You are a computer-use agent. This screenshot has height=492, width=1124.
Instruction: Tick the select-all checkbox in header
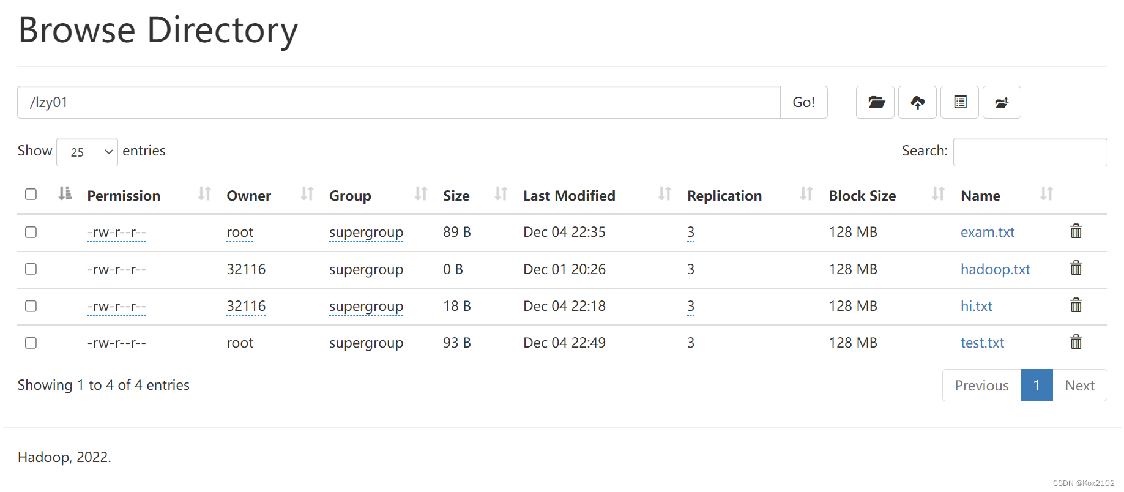[31, 195]
